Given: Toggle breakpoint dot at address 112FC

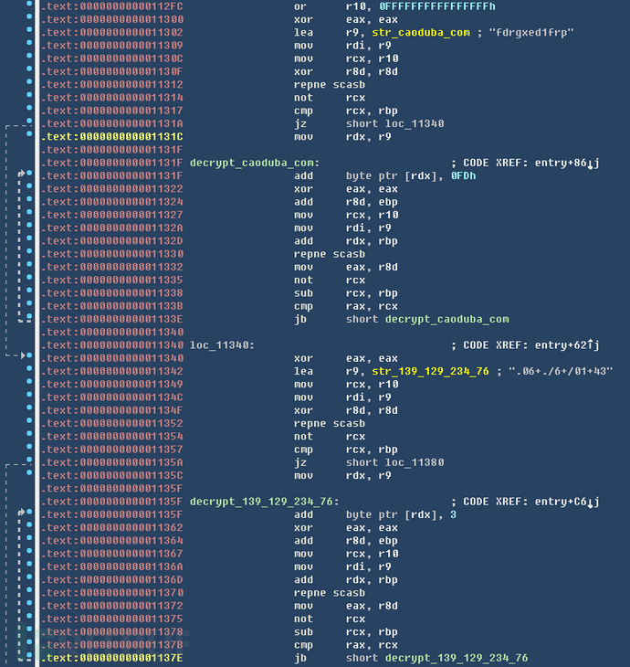Looking at the screenshot, I should 30,6.
